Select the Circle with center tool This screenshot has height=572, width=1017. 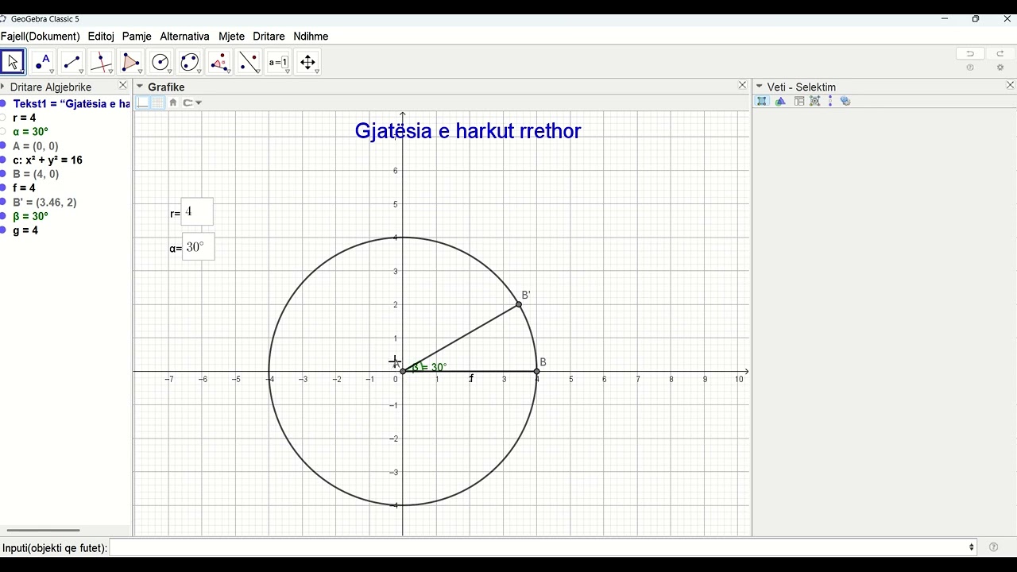pyautogui.click(x=160, y=62)
